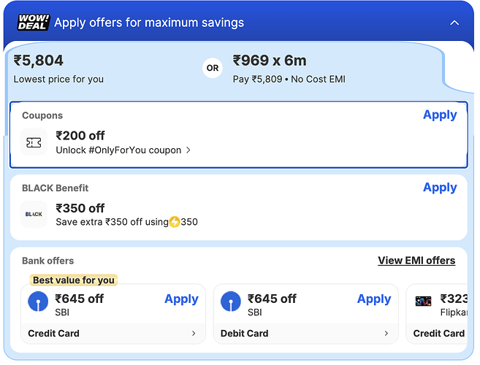Click the SBI logo on Debit Card offer
The image size is (480, 365).
coord(231,303)
